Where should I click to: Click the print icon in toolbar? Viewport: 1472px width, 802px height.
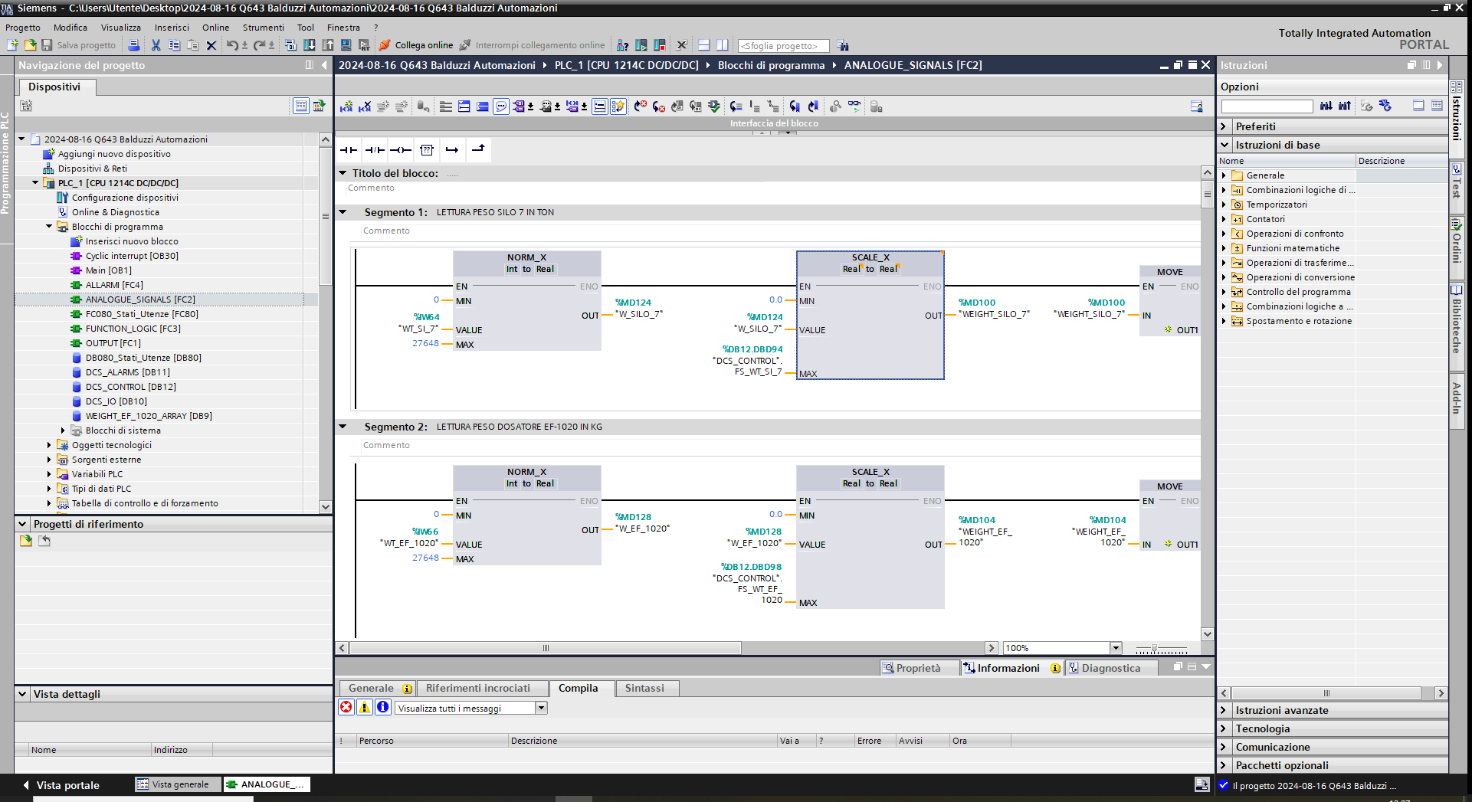(134, 45)
